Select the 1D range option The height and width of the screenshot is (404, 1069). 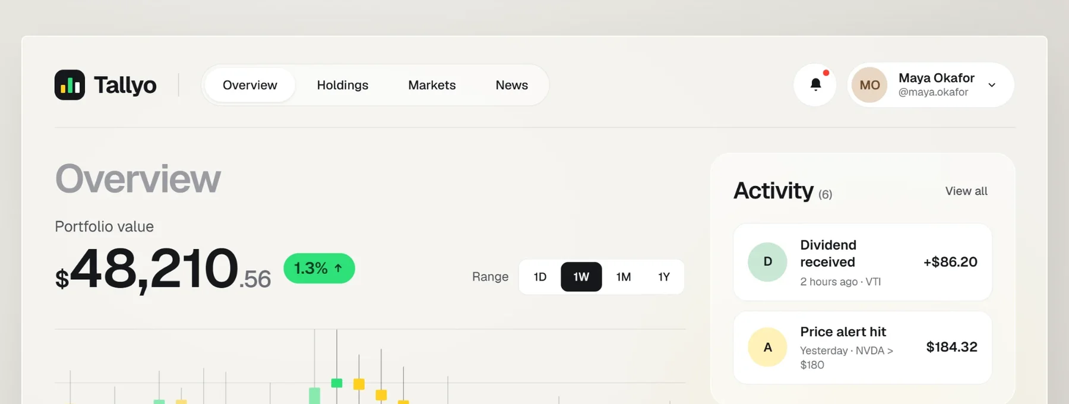coord(540,277)
